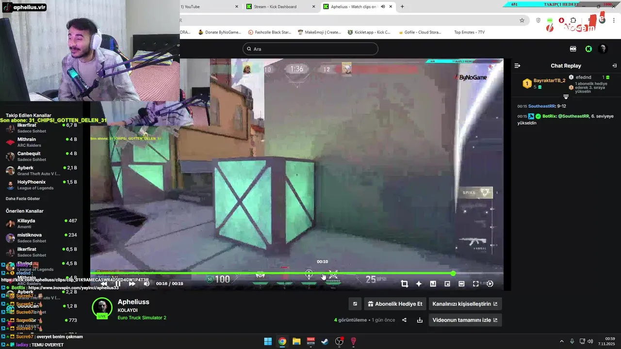Image resolution: width=621 pixels, height=349 pixels.
Task: Switch to the YouTube browser tab
Action: coord(209,7)
